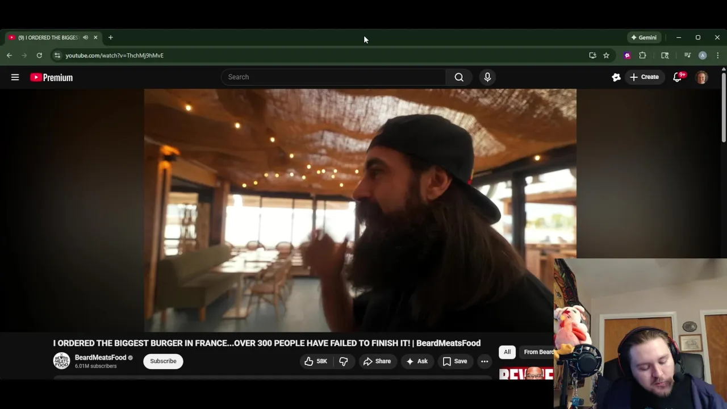Dislike the video
The width and height of the screenshot is (727, 409).
coord(344,361)
